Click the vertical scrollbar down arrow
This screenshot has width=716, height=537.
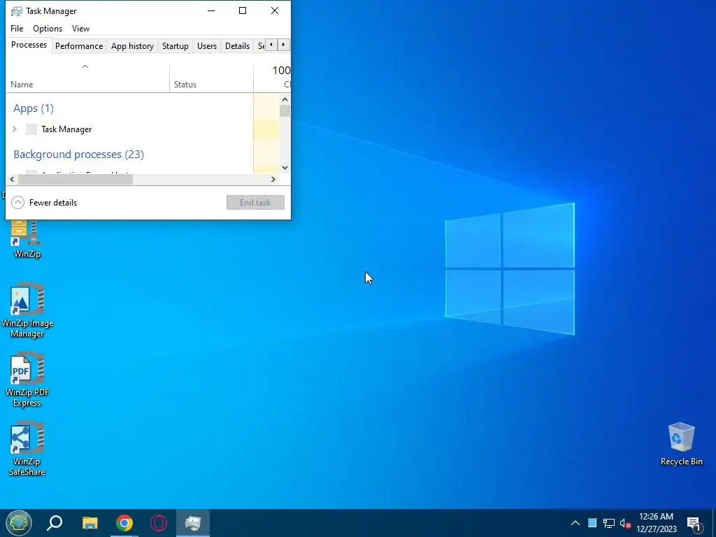(285, 168)
